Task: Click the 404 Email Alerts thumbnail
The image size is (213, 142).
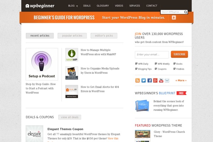Action: click(x=72, y=92)
